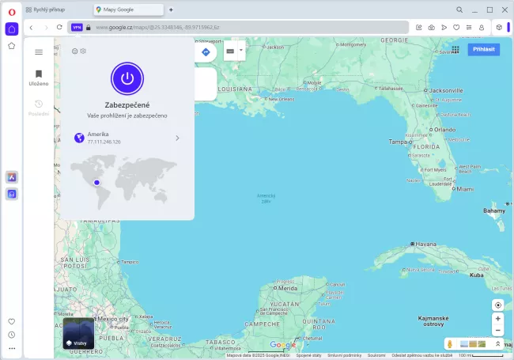Expand the map imagery options chevrons
The width and height of the screenshot is (514, 360).
pos(498,344)
